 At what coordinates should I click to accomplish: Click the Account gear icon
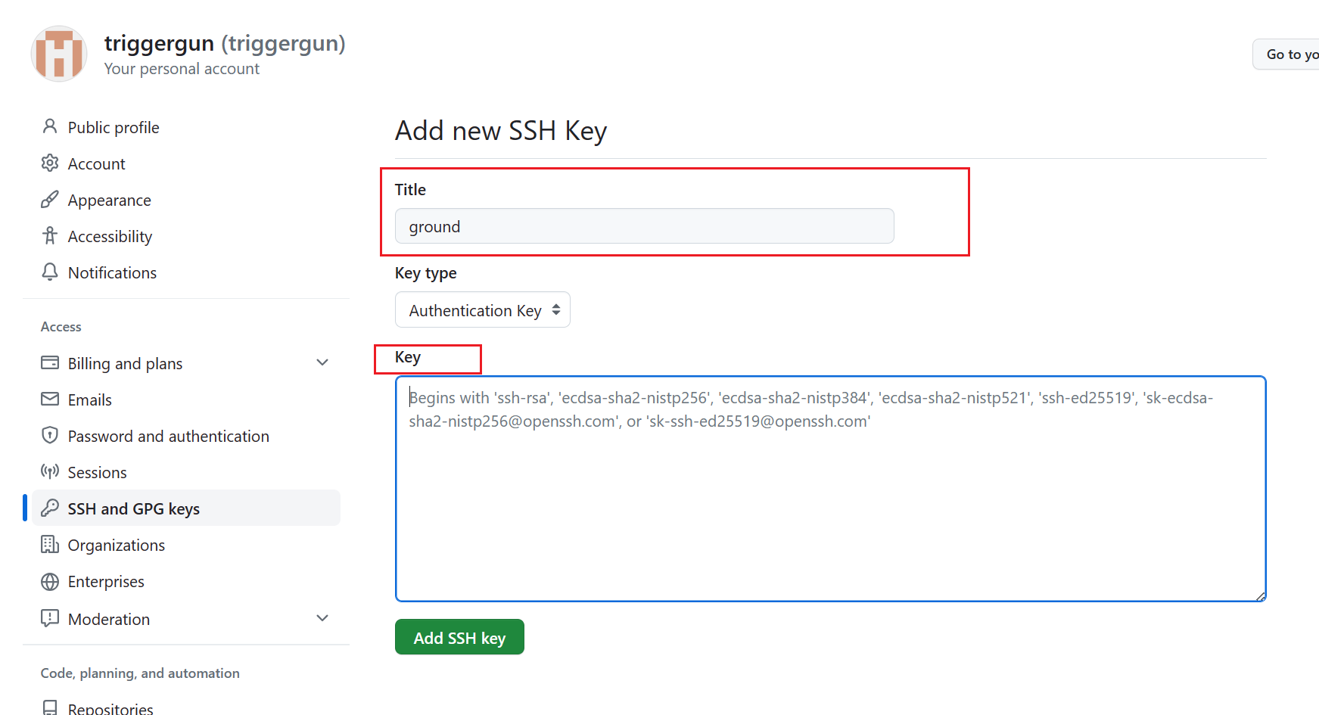pos(50,163)
